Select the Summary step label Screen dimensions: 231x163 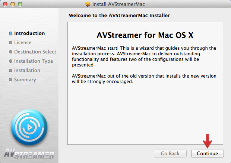click(25, 80)
